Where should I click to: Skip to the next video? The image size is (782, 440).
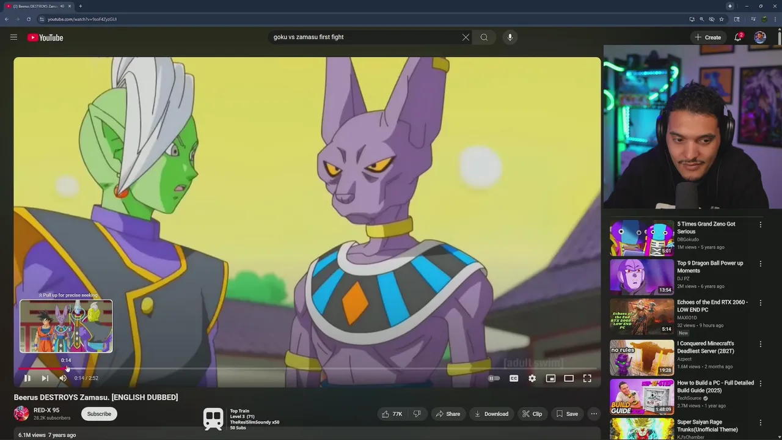pos(45,378)
